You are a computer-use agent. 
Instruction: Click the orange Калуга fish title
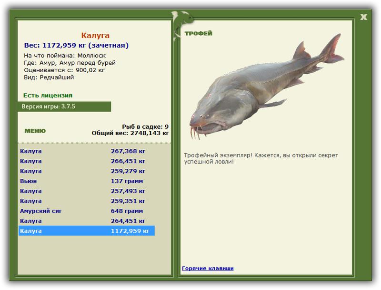coord(95,35)
